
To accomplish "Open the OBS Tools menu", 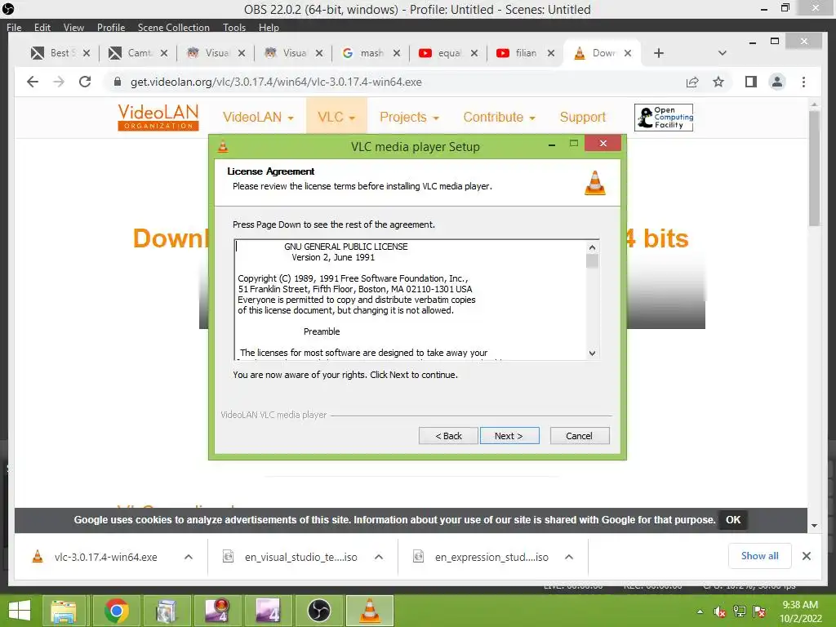I will pos(234,27).
